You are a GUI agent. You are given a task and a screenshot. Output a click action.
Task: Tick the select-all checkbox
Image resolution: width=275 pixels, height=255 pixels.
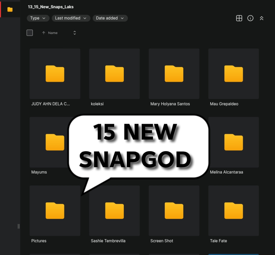tap(30, 33)
